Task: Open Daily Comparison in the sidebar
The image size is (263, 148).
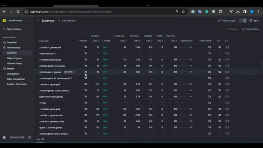Action: click(16, 79)
